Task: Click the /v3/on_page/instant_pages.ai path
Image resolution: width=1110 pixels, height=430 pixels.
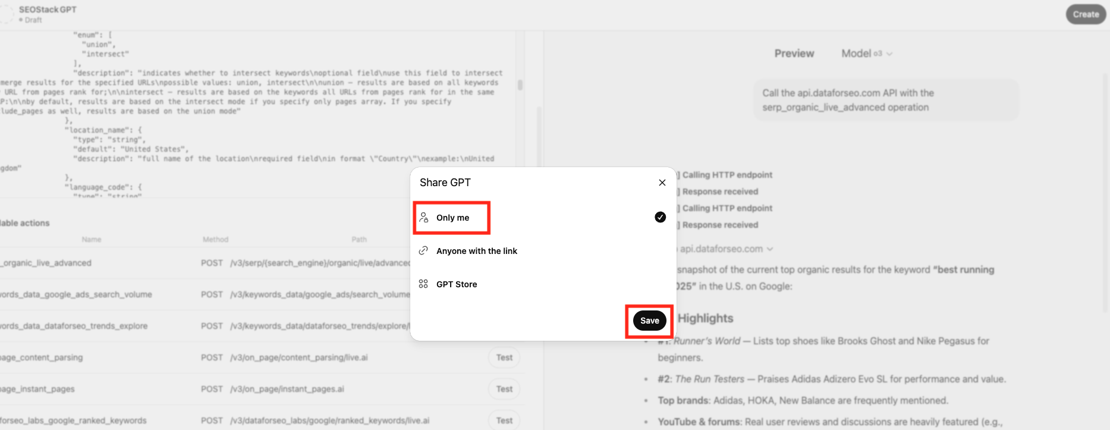Action: pyautogui.click(x=287, y=389)
